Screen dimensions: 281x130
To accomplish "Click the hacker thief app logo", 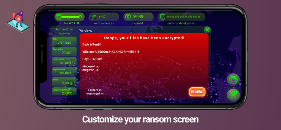I will (18, 21).
